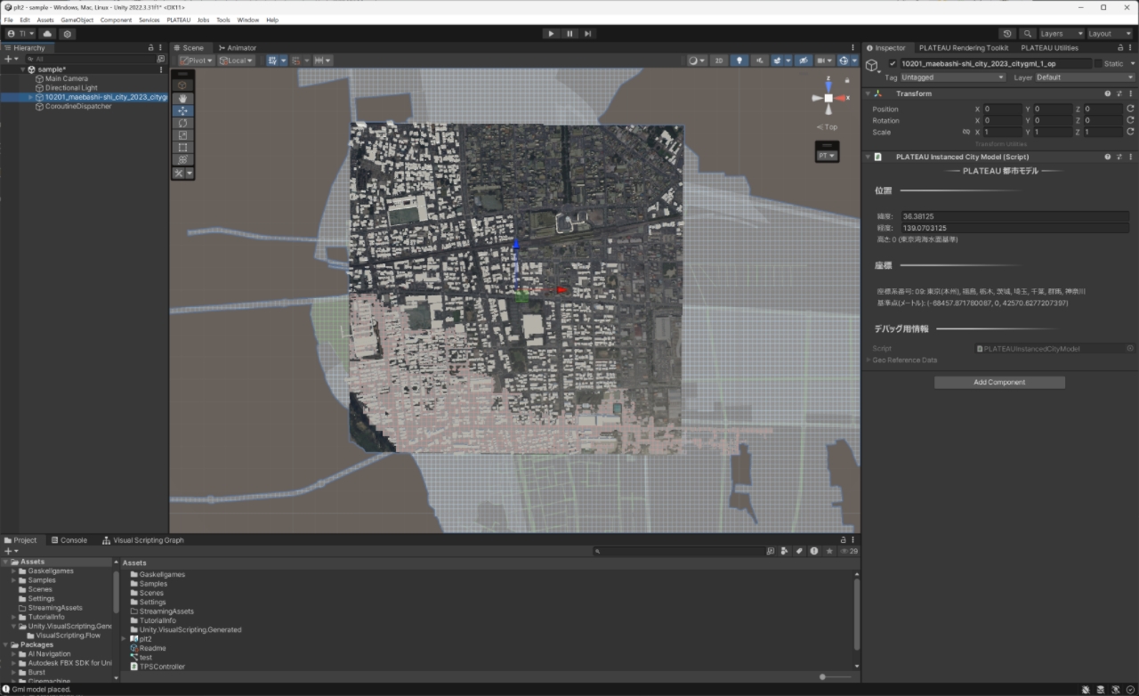The image size is (1139, 696).
Task: Open the Layer Default dropdown
Action: 1086,77
